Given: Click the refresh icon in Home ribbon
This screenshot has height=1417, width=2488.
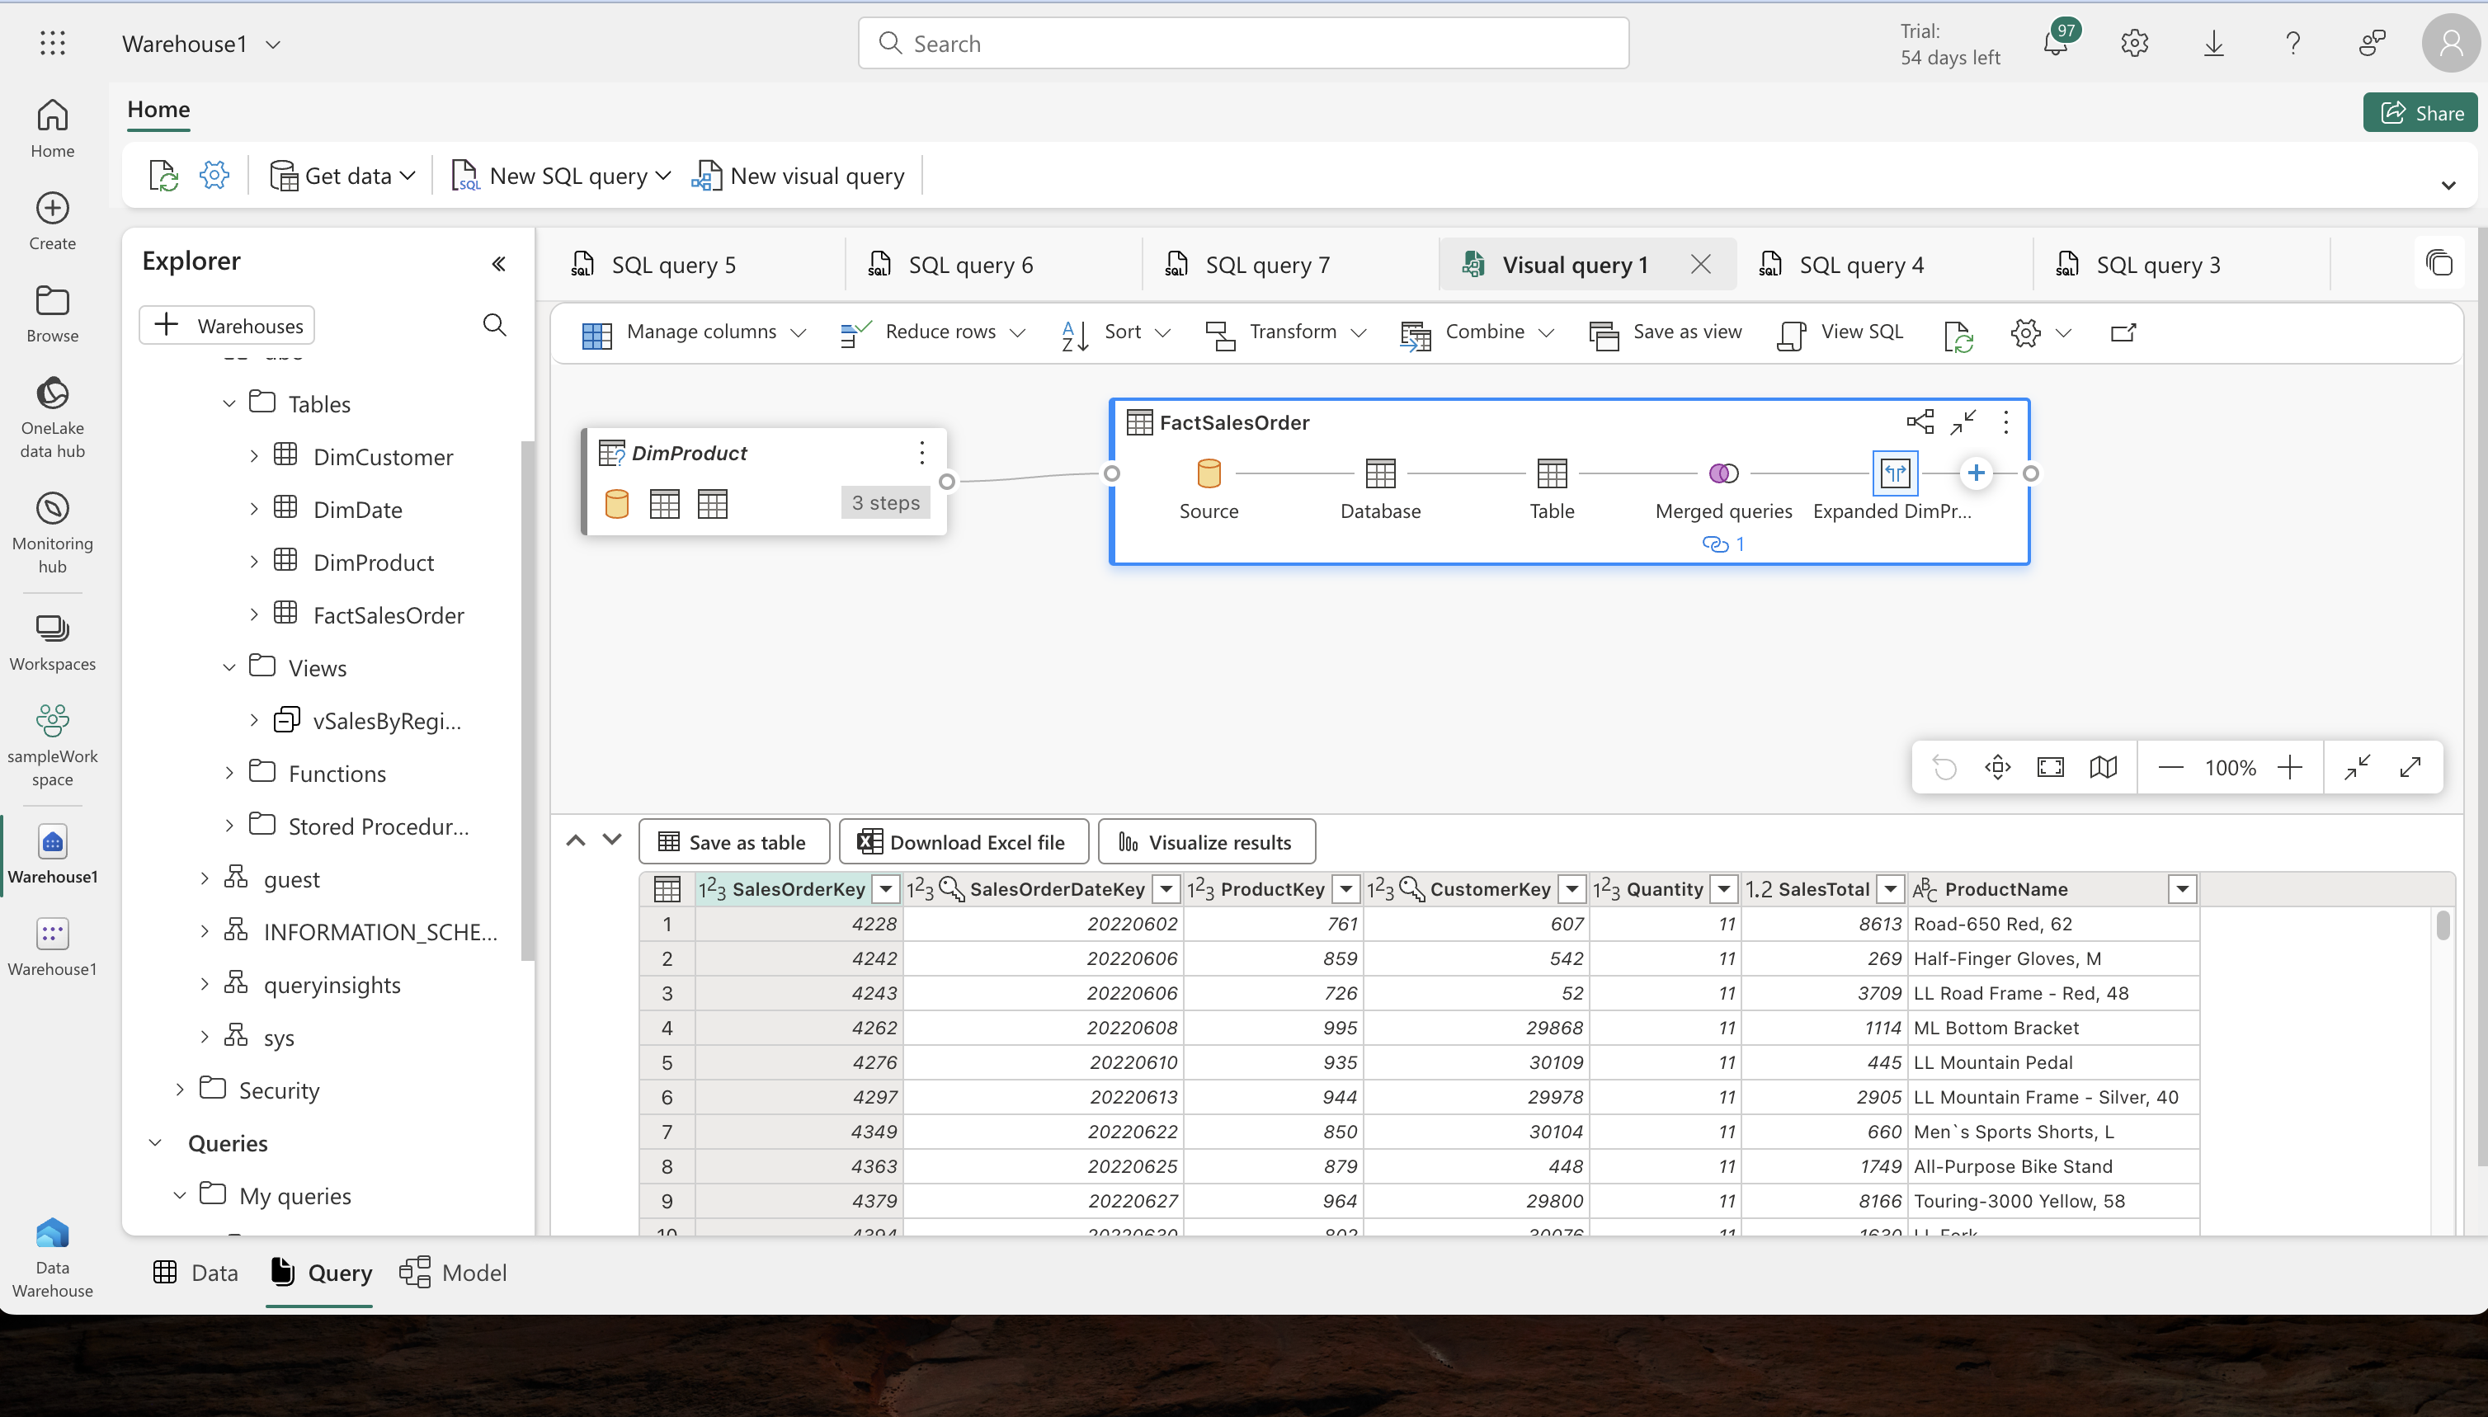Looking at the screenshot, I should tap(163, 175).
